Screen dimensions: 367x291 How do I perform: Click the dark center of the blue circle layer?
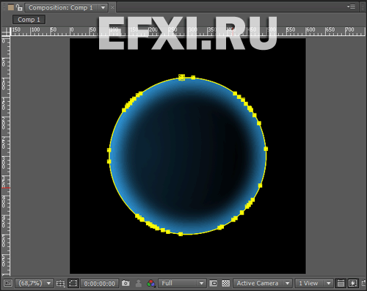188,156
